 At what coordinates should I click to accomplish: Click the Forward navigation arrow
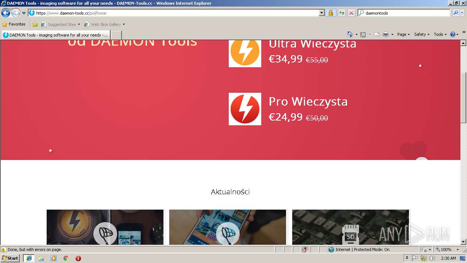tap(16, 13)
